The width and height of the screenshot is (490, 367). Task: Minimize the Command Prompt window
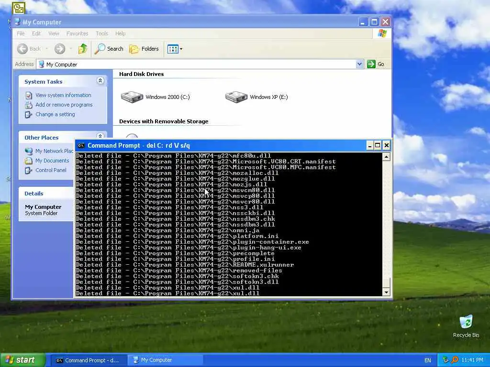click(370, 145)
